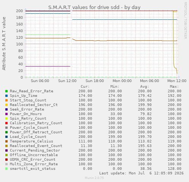The height and width of the screenshot is (182, 189).
Task: Click the Power_On_Hours minimum value 33.00
Action: [x=116, y=114]
